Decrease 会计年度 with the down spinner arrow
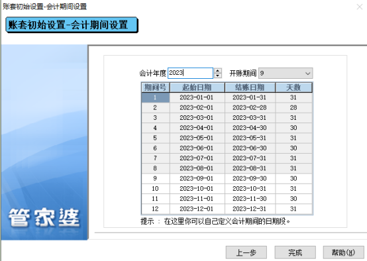Viewport: 367px width, 261px height. (218, 76)
